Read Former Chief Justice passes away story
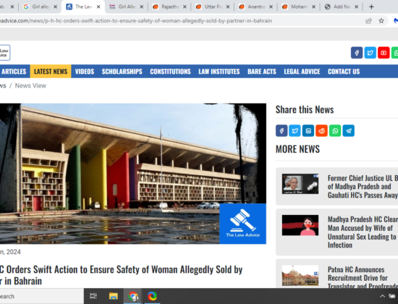 [363, 187]
